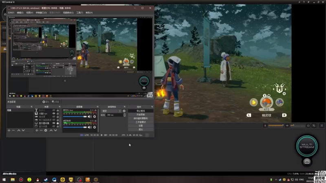This screenshot has height=183, width=326.
Task: Remove selected source in OBS
Action: [41, 130]
